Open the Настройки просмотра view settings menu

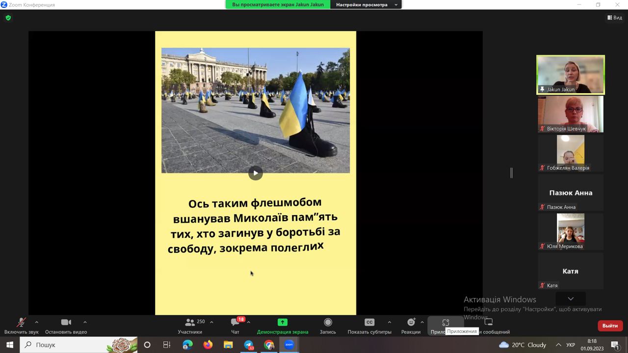(365, 4)
